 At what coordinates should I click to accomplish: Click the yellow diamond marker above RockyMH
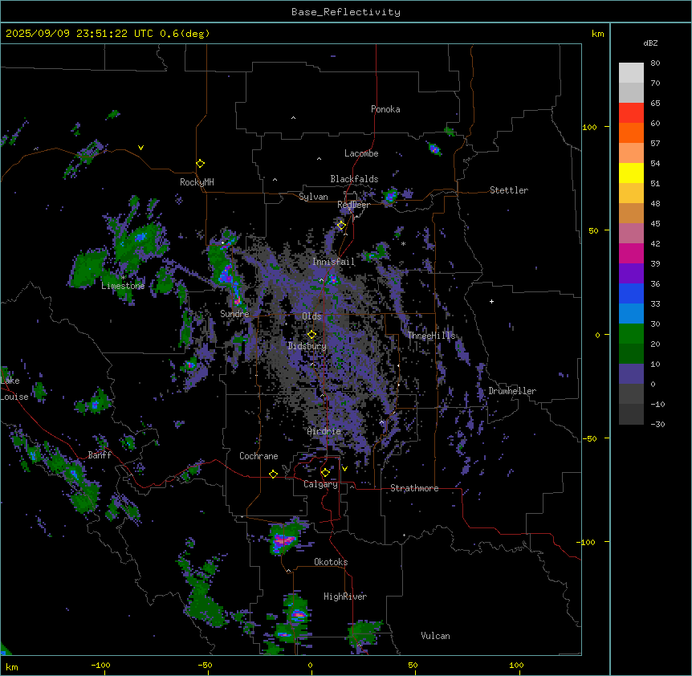pos(200,163)
